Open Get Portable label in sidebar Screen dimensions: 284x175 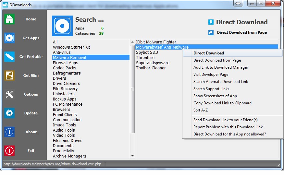[x=31, y=57]
